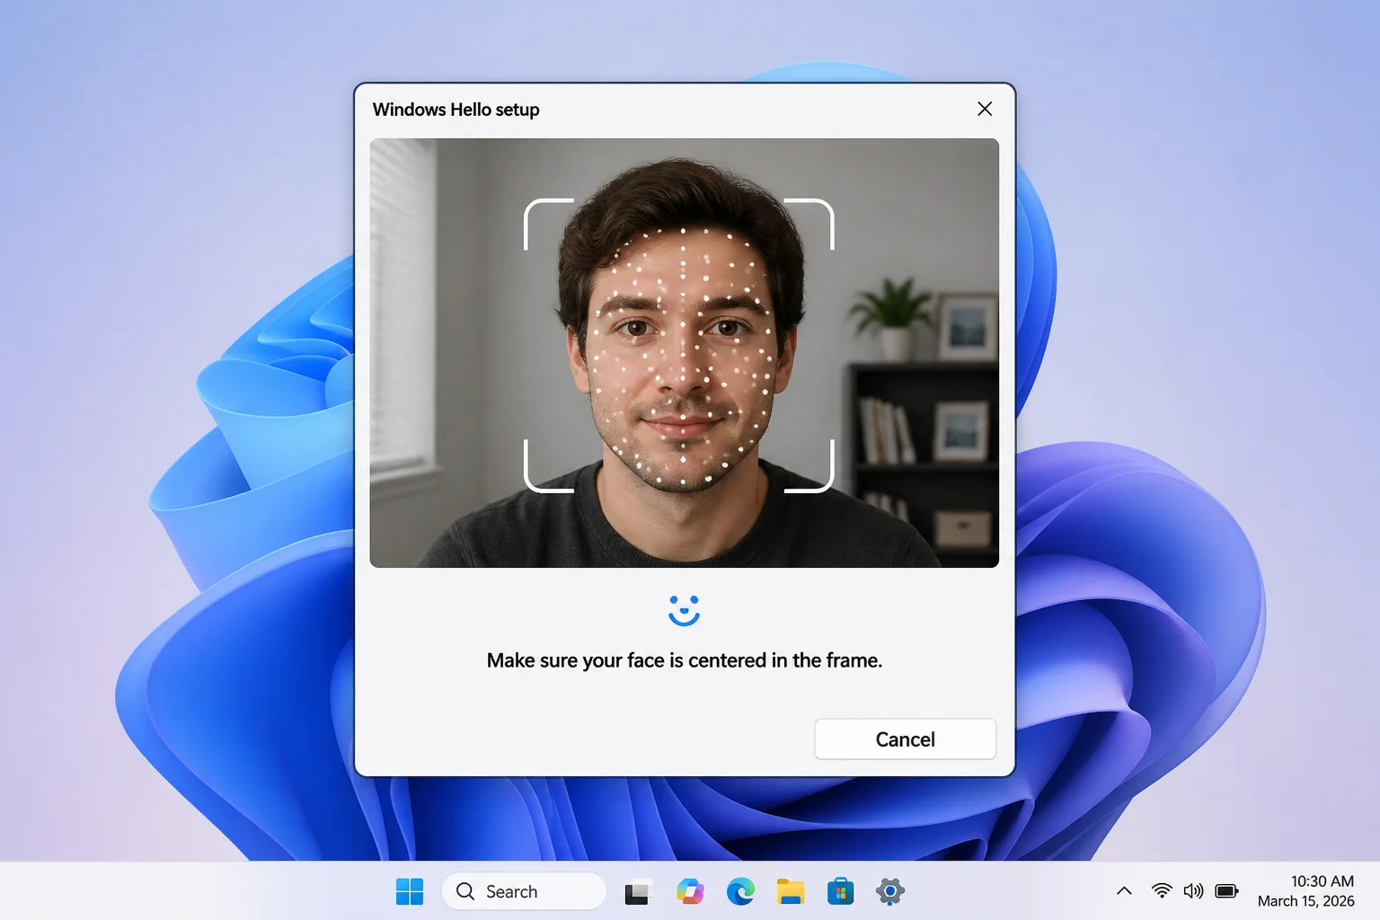Open the clock showing 10:30 AM

pos(1322,881)
